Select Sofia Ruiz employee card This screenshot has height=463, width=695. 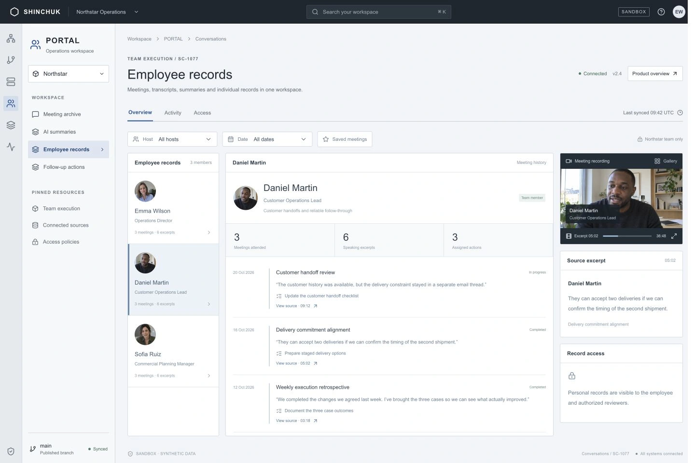173,351
